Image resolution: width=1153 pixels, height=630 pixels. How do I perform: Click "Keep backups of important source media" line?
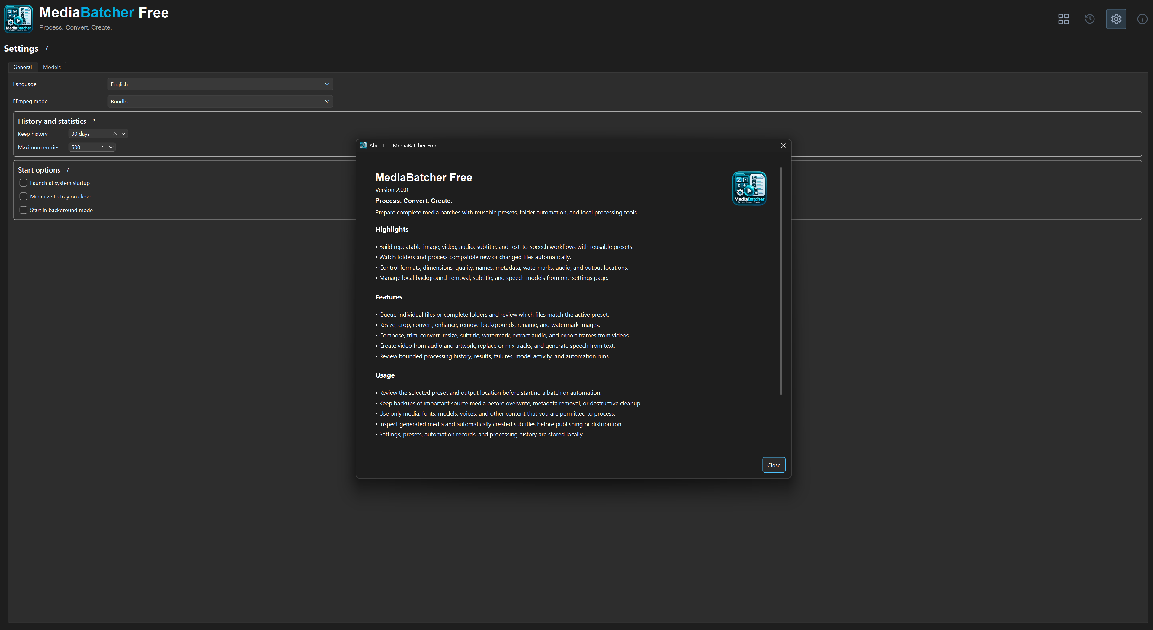click(508, 403)
